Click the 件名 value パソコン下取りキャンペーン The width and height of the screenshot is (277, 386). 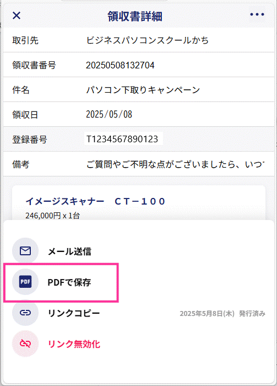point(143,90)
